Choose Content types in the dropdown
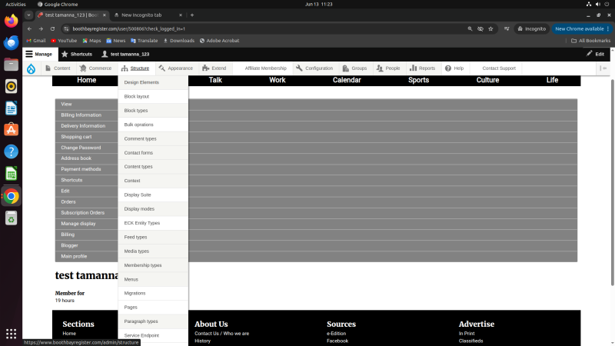 (x=138, y=167)
